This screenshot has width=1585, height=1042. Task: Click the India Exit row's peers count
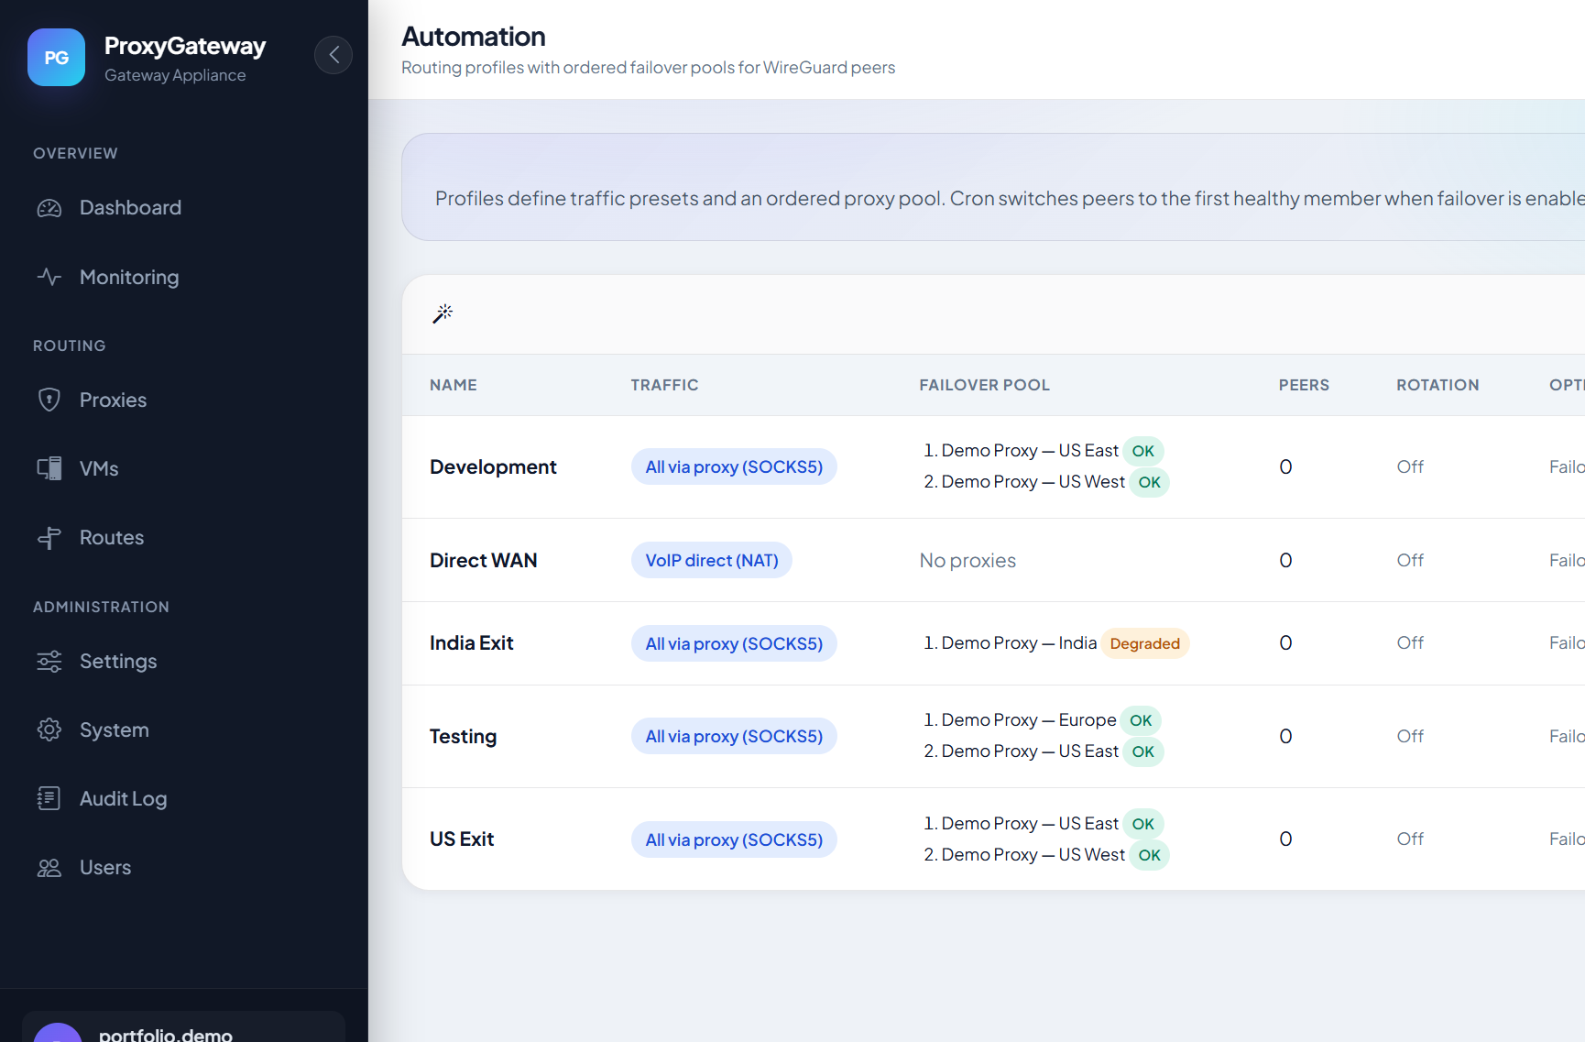pyautogui.click(x=1285, y=642)
